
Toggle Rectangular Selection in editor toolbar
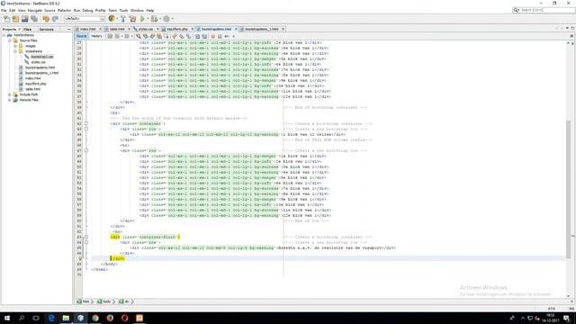coord(166,36)
